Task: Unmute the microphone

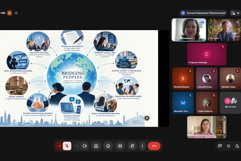Action: pyautogui.click(x=67, y=146)
